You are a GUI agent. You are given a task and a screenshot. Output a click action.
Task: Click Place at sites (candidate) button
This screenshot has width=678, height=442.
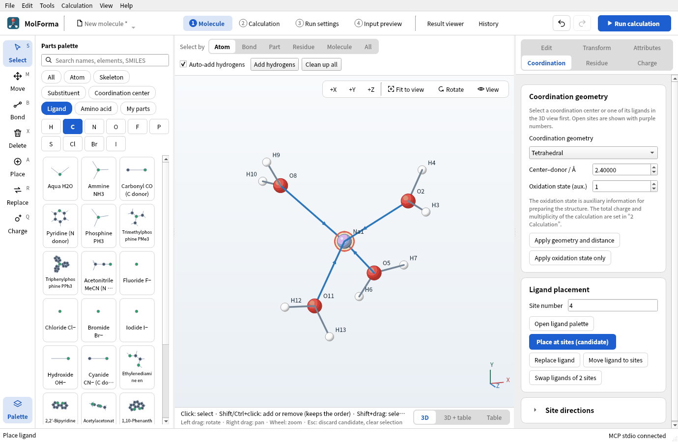pyautogui.click(x=572, y=342)
